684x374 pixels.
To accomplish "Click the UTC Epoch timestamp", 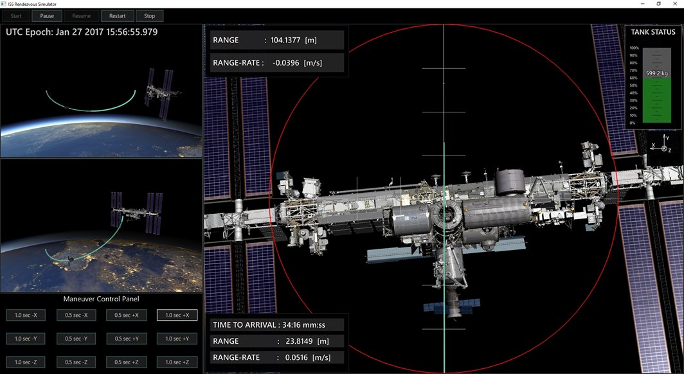I will 82,32.
